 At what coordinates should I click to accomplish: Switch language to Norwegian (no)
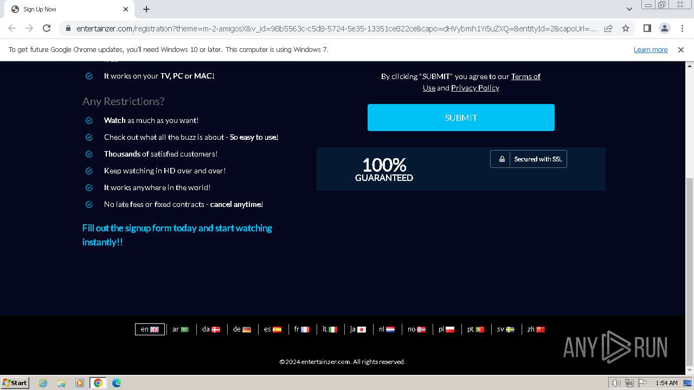[x=417, y=329]
